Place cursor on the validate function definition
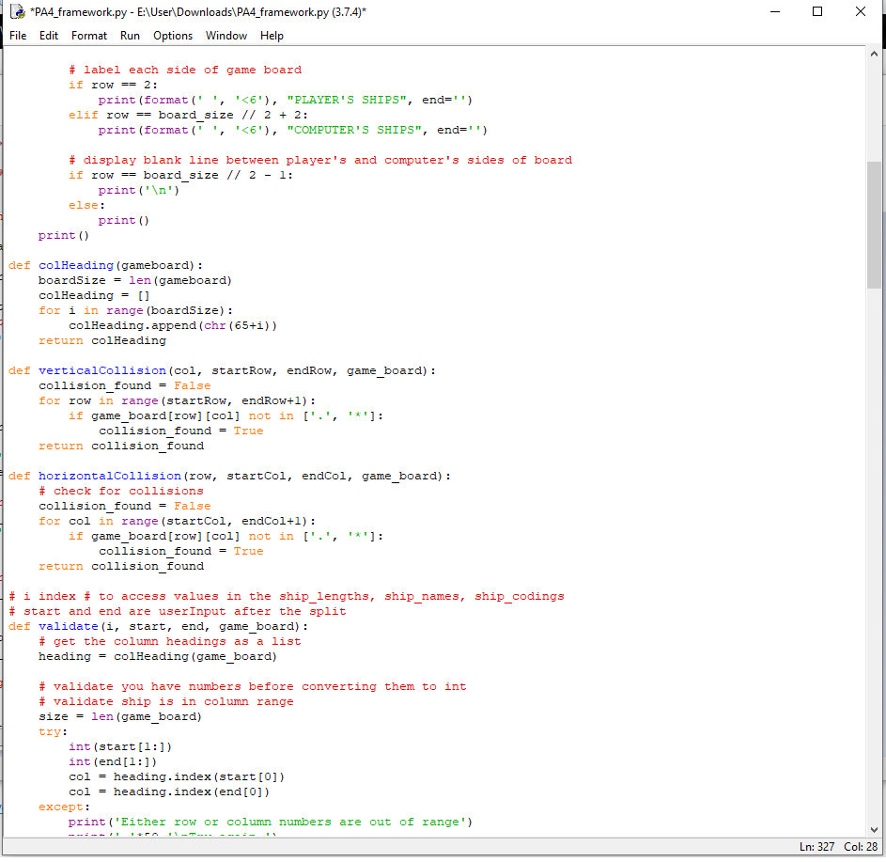 tap(68, 625)
